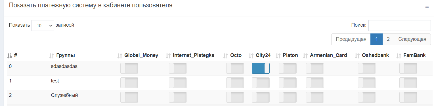Click the Следующая pagination button
The height and width of the screenshot is (106, 434).
[x=412, y=39]
